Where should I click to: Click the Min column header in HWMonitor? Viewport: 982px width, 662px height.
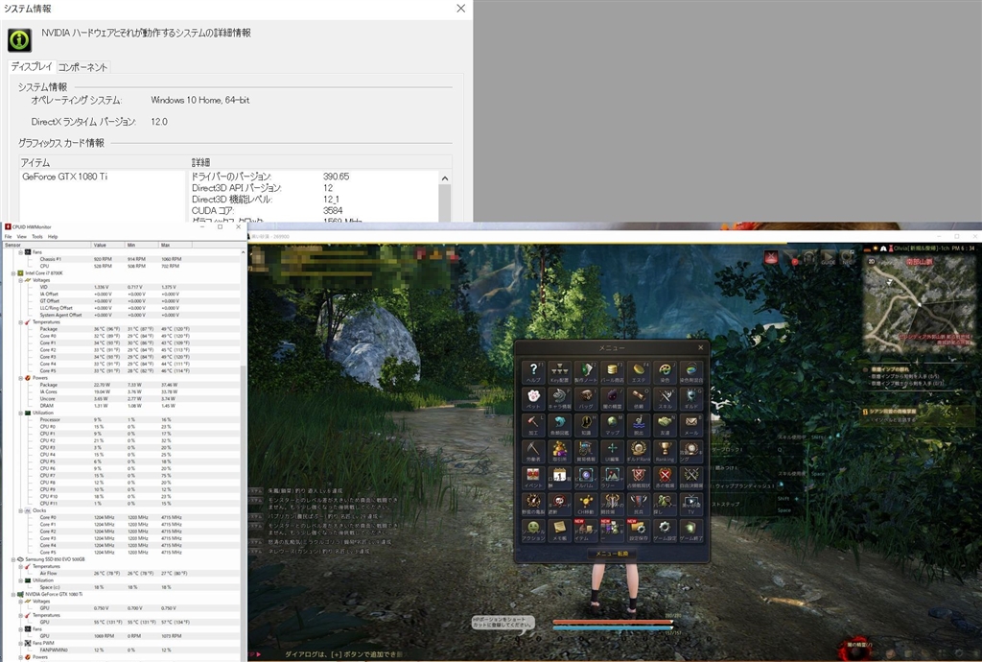(142, 245)
